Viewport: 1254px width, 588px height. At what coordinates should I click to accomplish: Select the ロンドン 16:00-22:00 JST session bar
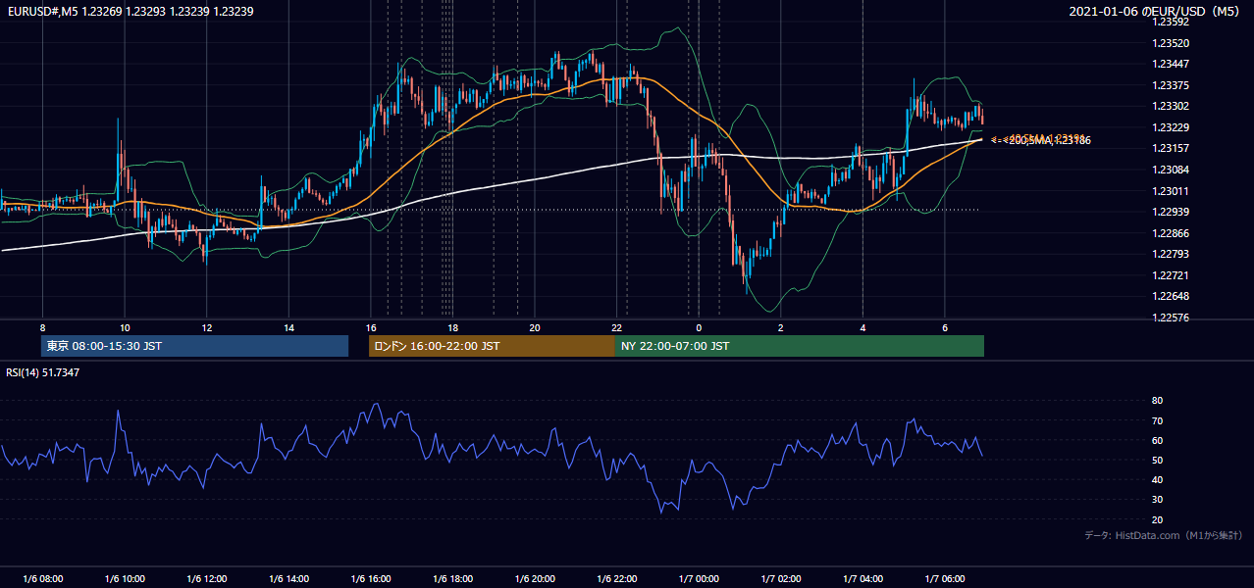492,346
